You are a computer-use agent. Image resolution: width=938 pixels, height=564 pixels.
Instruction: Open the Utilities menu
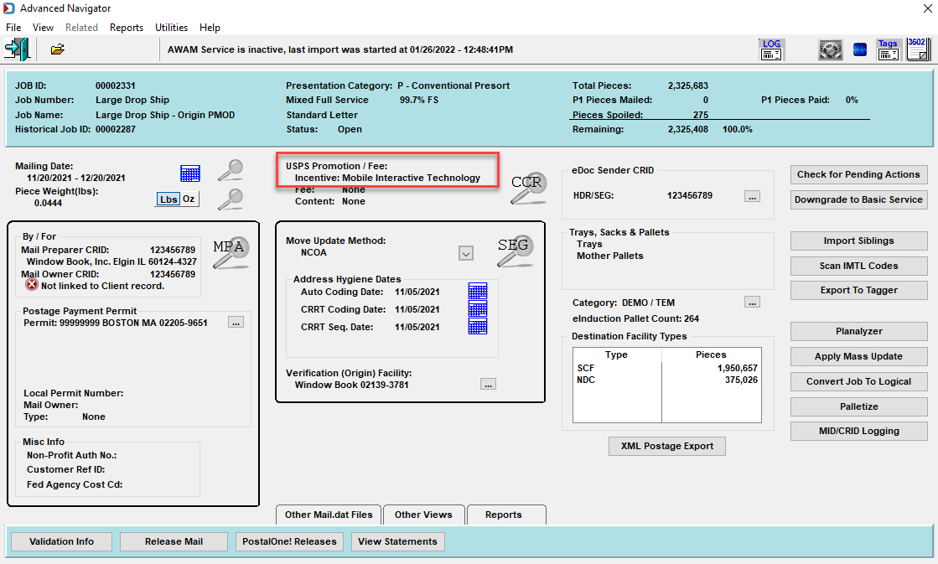[171, 28]
